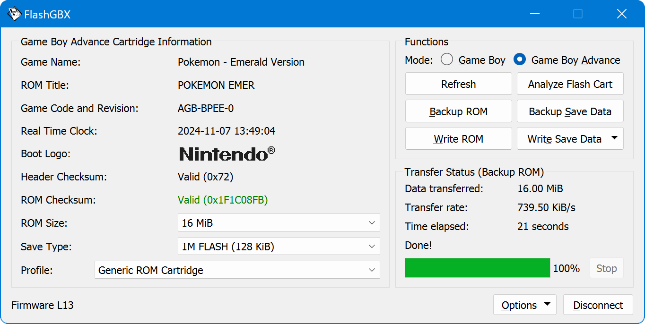Click the 'ROM Checksum:' label
The height and width of the screenshot is (324, 645).
pyautogui.click(x=58, y=200)
